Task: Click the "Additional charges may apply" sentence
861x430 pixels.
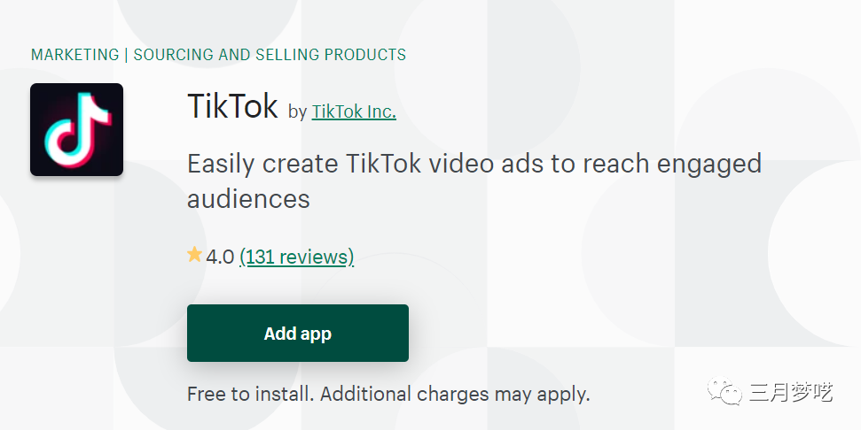Action: pos(455,394)
